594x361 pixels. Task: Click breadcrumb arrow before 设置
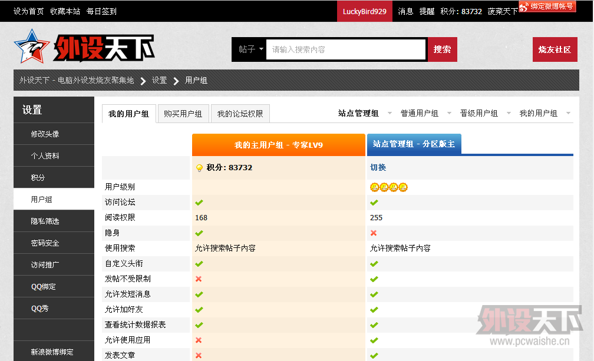[x=143, y=81]
